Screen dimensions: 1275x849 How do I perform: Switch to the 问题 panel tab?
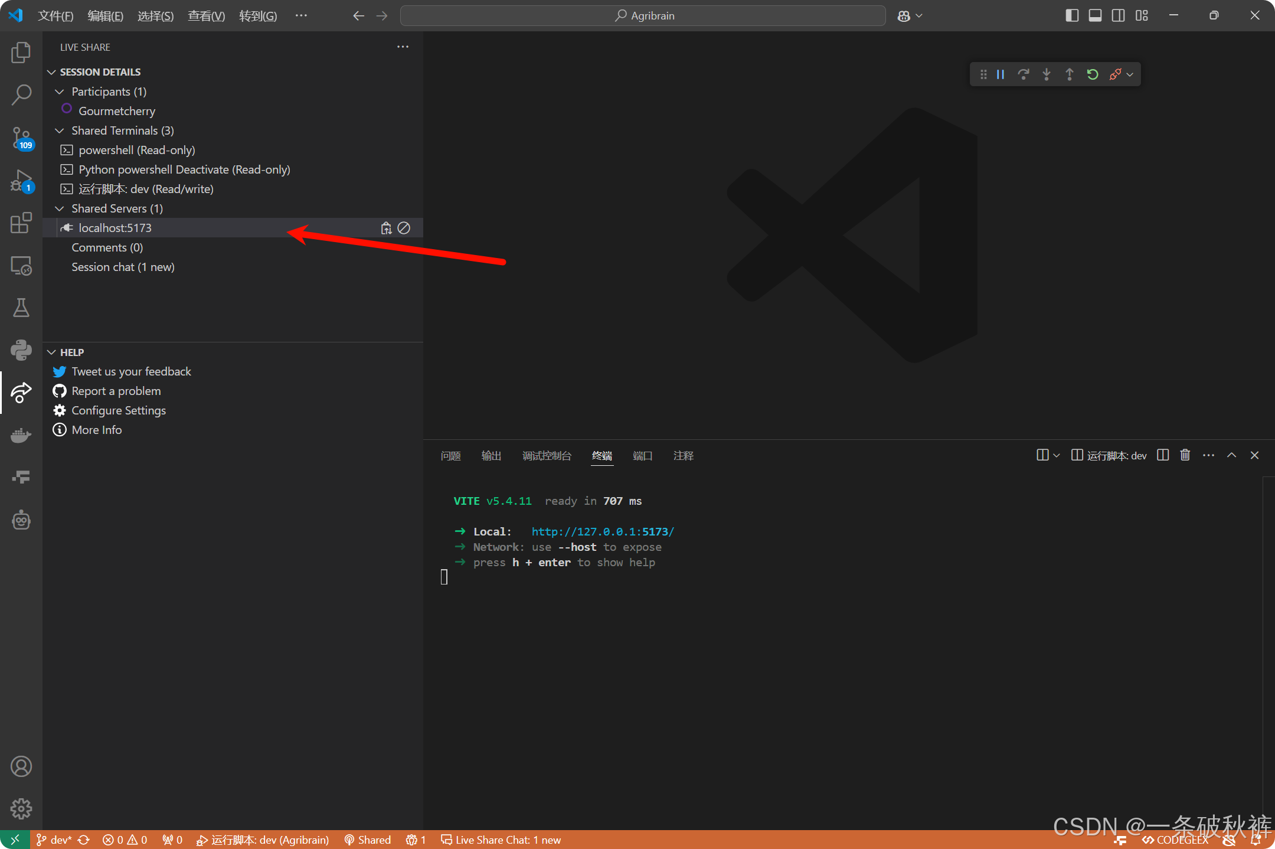click(x=451, y=456)
